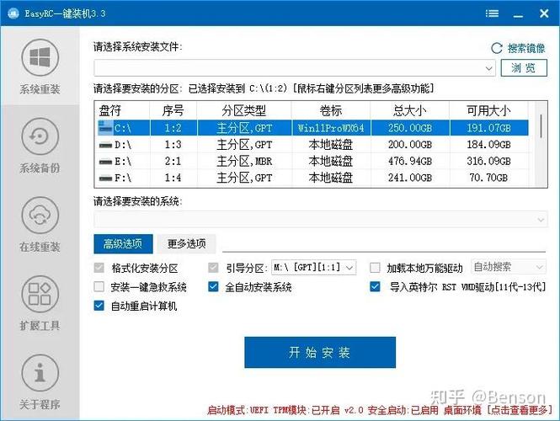Click the 2:1 sequence number cell
Screen dimensions: 560x421
[x=173, y=162]
